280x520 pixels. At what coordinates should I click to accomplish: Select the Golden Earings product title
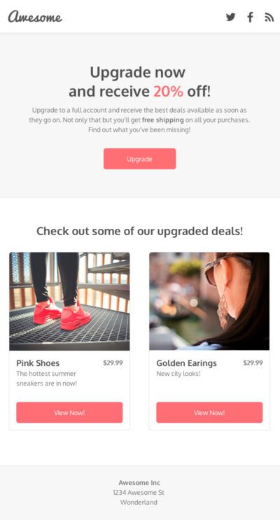[186, 363]
